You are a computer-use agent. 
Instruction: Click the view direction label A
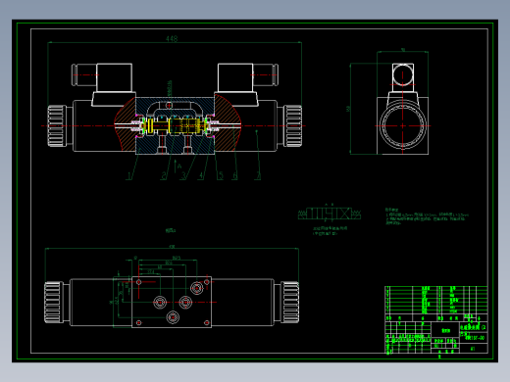pos(179,167)
